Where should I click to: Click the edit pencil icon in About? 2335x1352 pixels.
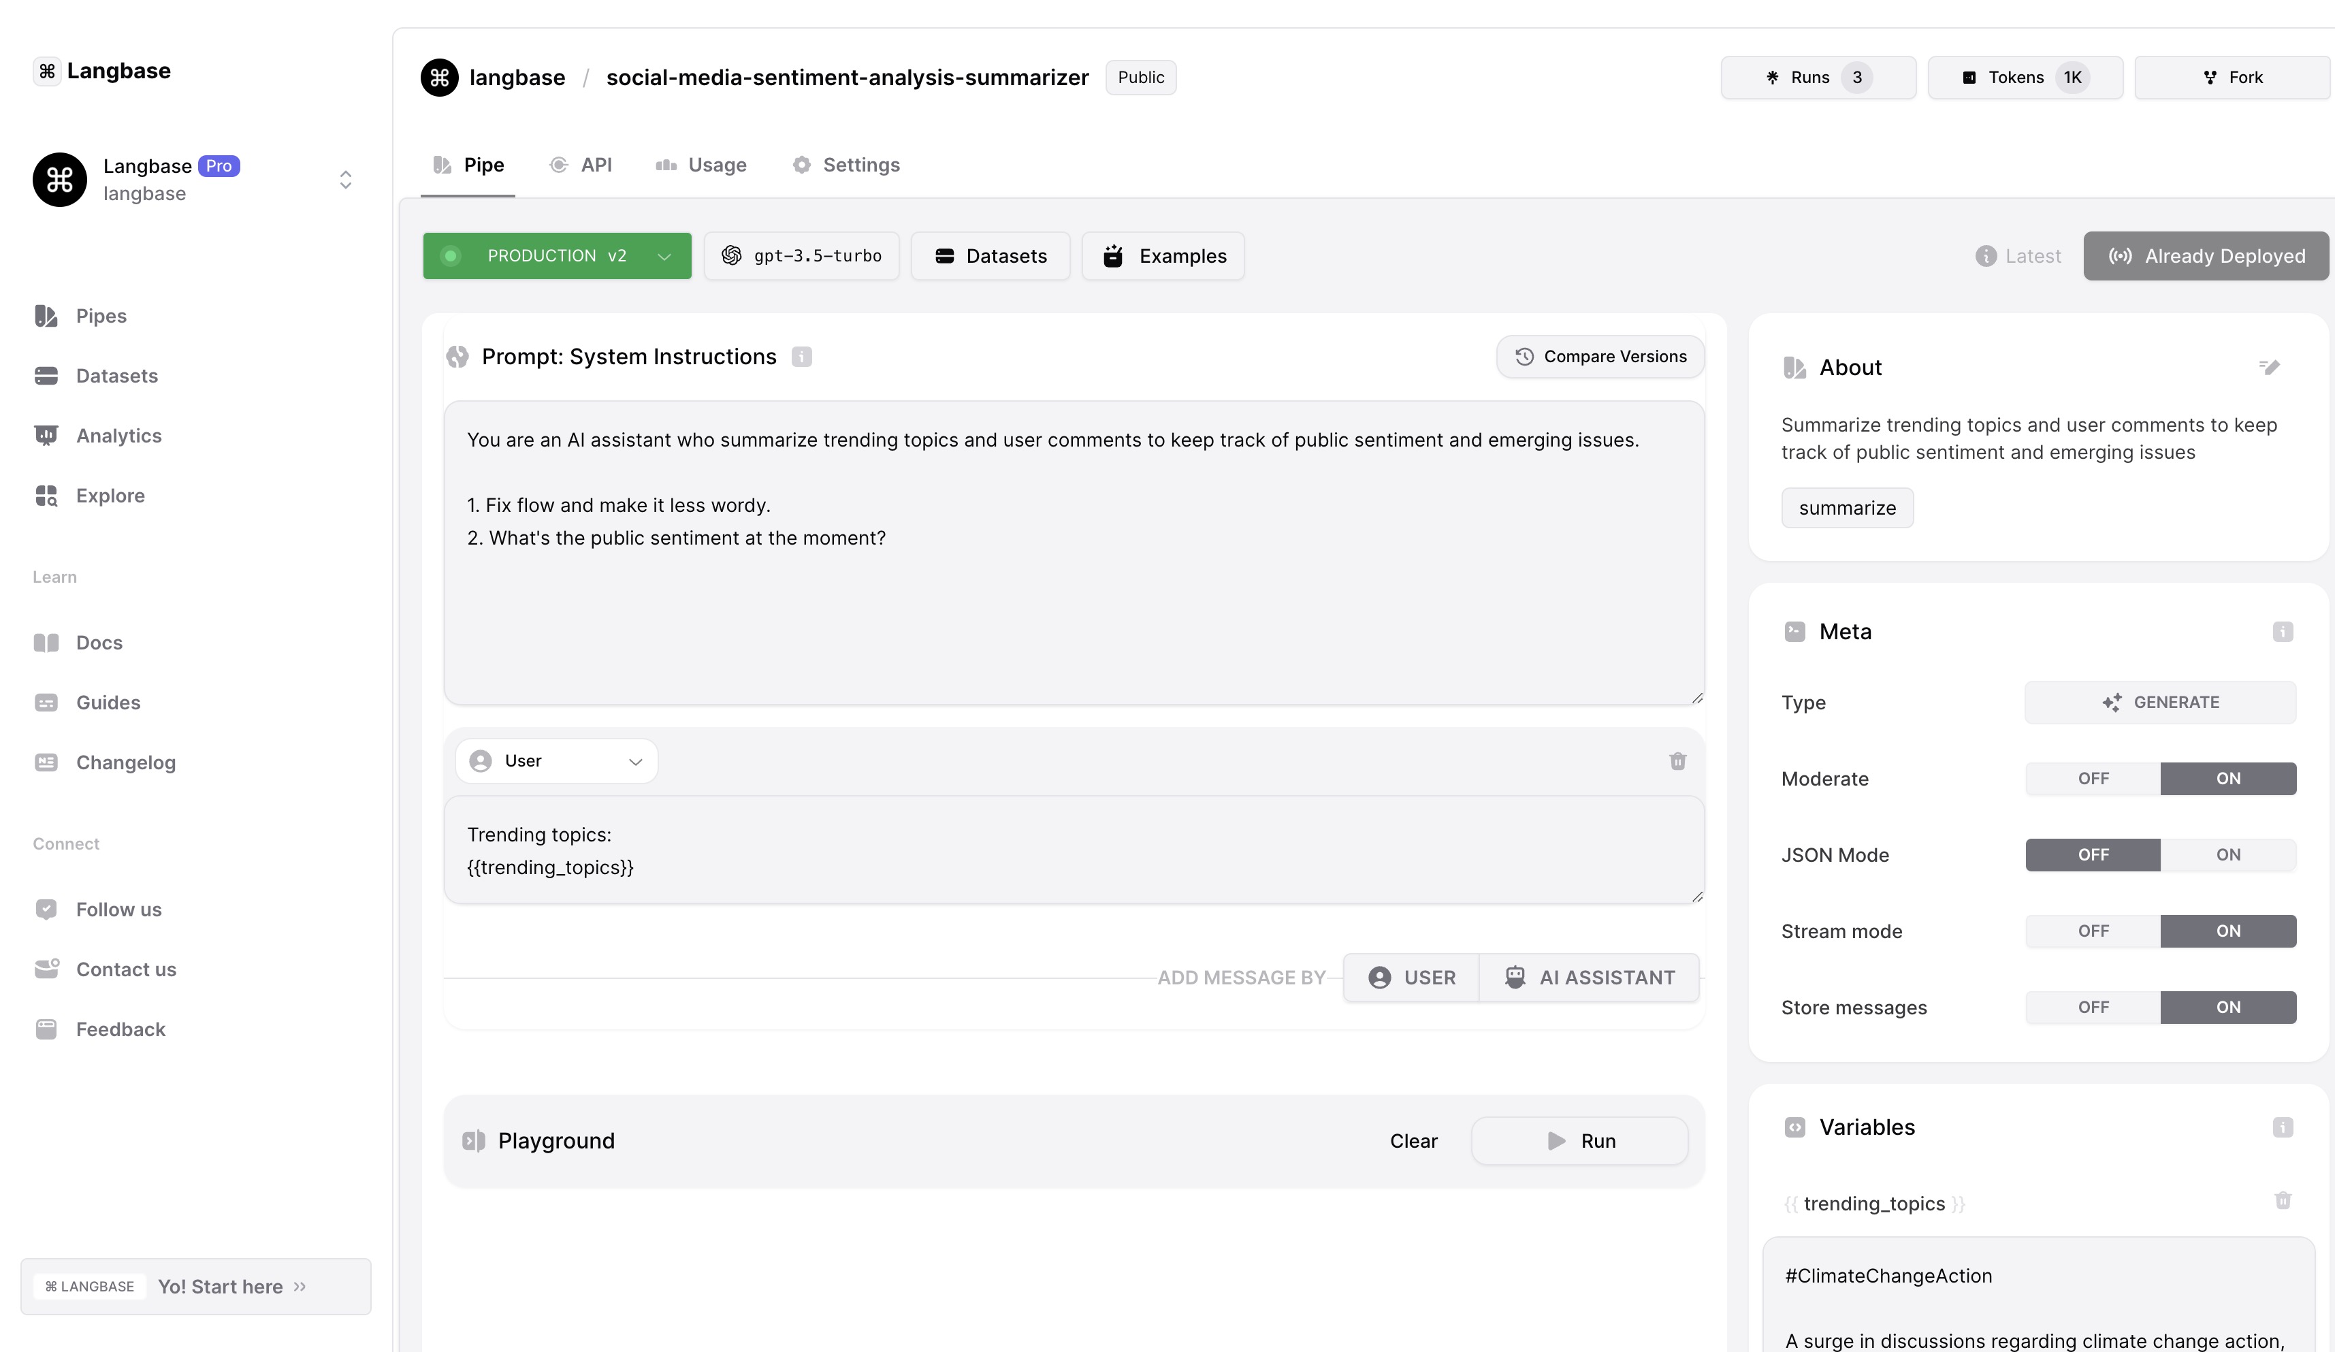point(2268,368)
